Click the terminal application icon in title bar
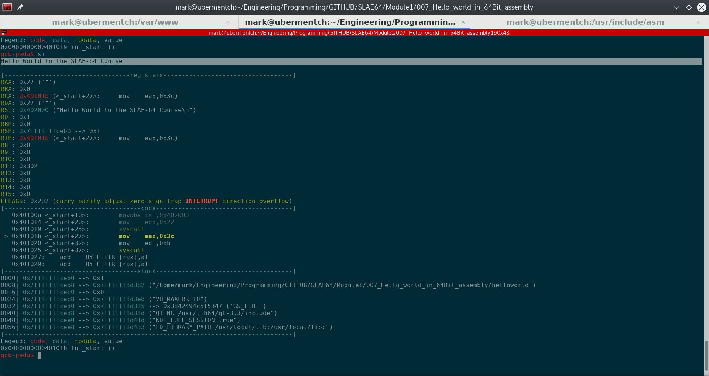This screenshot has width=709, height=376. coord(7,7)
